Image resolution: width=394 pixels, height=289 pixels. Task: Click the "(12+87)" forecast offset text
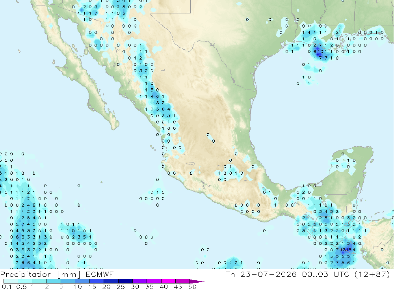tap(372, 274)
